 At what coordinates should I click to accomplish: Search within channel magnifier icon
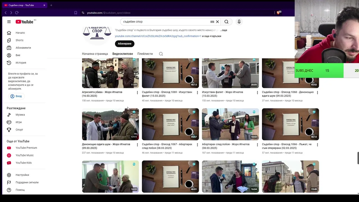161,54
